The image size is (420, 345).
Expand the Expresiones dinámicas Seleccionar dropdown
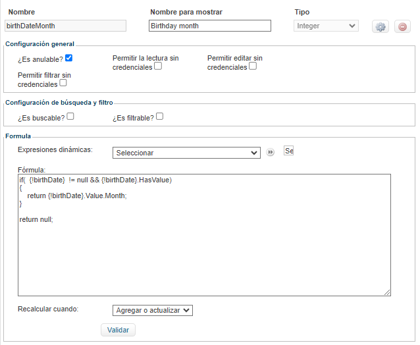(x=186, y=153)
